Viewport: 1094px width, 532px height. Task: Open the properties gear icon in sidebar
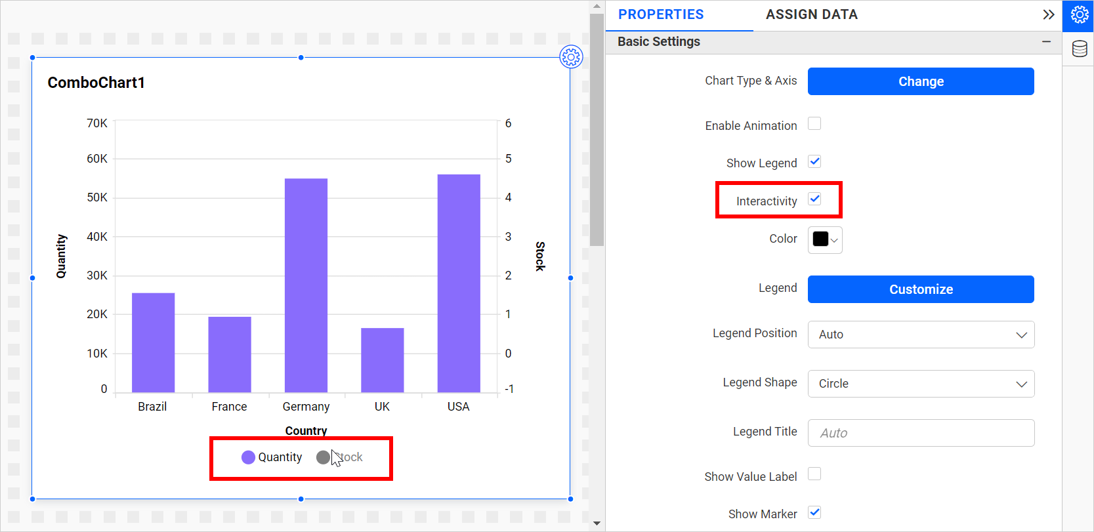pyautogui.click(x=1079, y=14)
